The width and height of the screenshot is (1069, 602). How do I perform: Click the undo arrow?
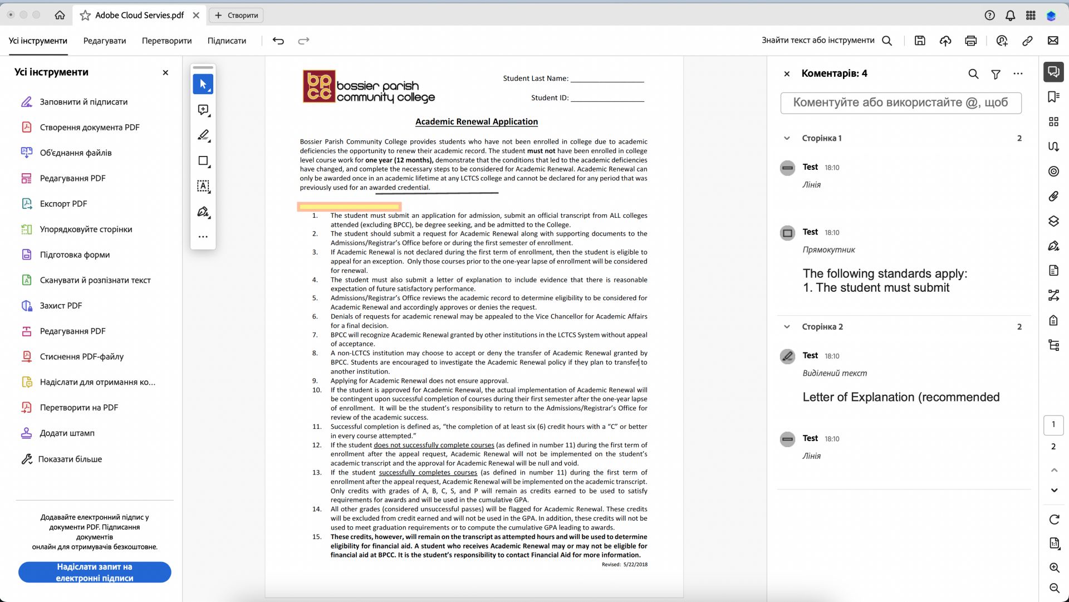(x=278, y=41)
